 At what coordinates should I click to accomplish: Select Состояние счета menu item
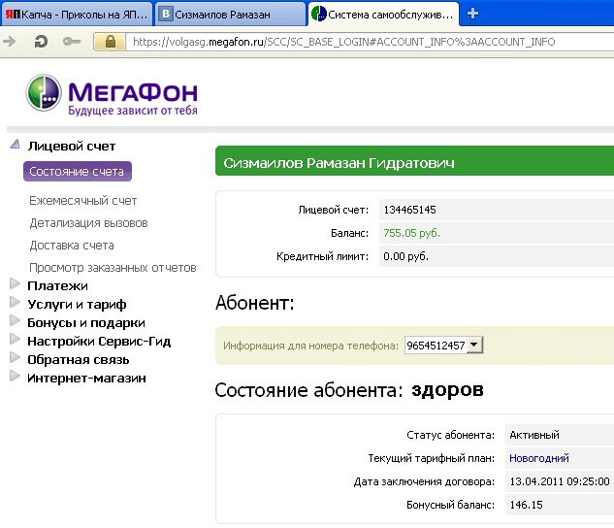78,172
